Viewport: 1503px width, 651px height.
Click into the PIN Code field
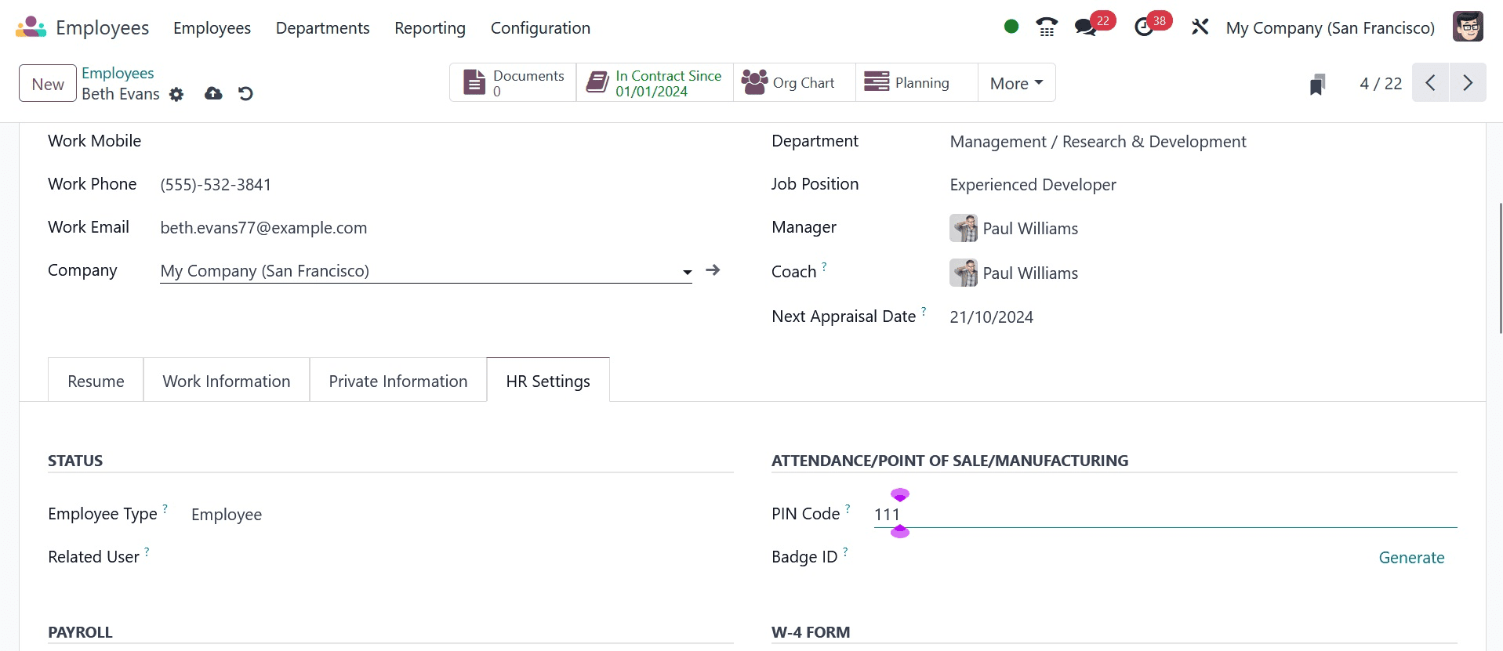pyautogui.click(x=1160, y=515)
